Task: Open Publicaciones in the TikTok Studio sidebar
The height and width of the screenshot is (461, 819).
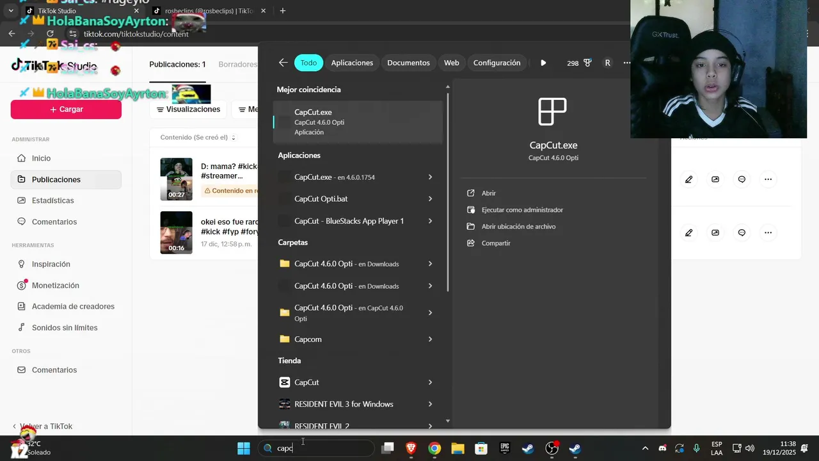Action: (x=66, y=179)
